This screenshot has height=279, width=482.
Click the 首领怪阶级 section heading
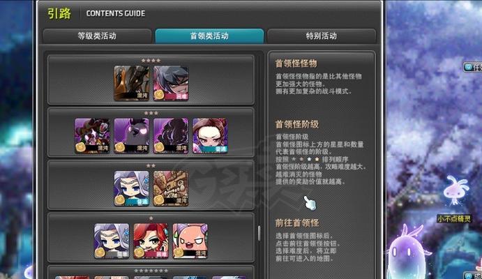click(297, 124)
